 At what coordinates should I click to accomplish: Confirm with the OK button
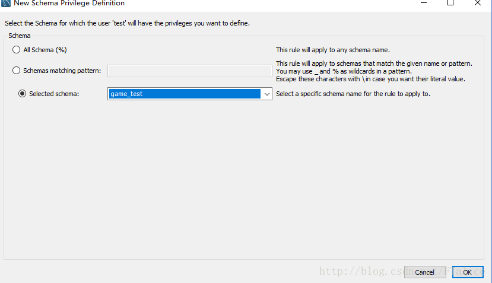point(467,272)
